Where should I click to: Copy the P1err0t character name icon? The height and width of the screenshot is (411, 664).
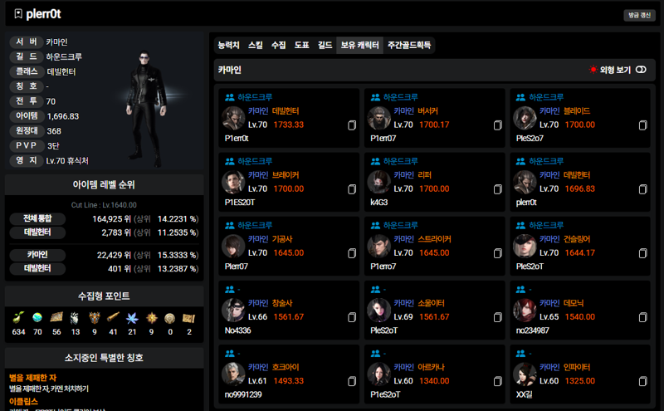[x=351, y=125]
